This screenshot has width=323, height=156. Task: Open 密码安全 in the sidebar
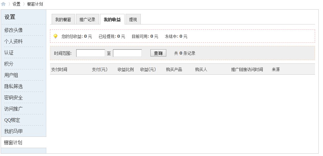tap(14, 97)
